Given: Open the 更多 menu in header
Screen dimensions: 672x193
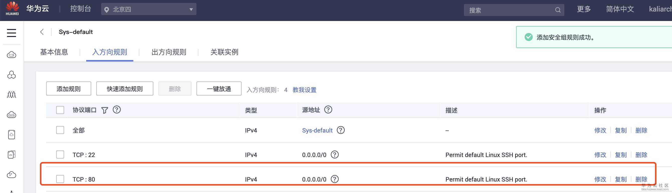Looking at the screenshot, I should [584, 9].
